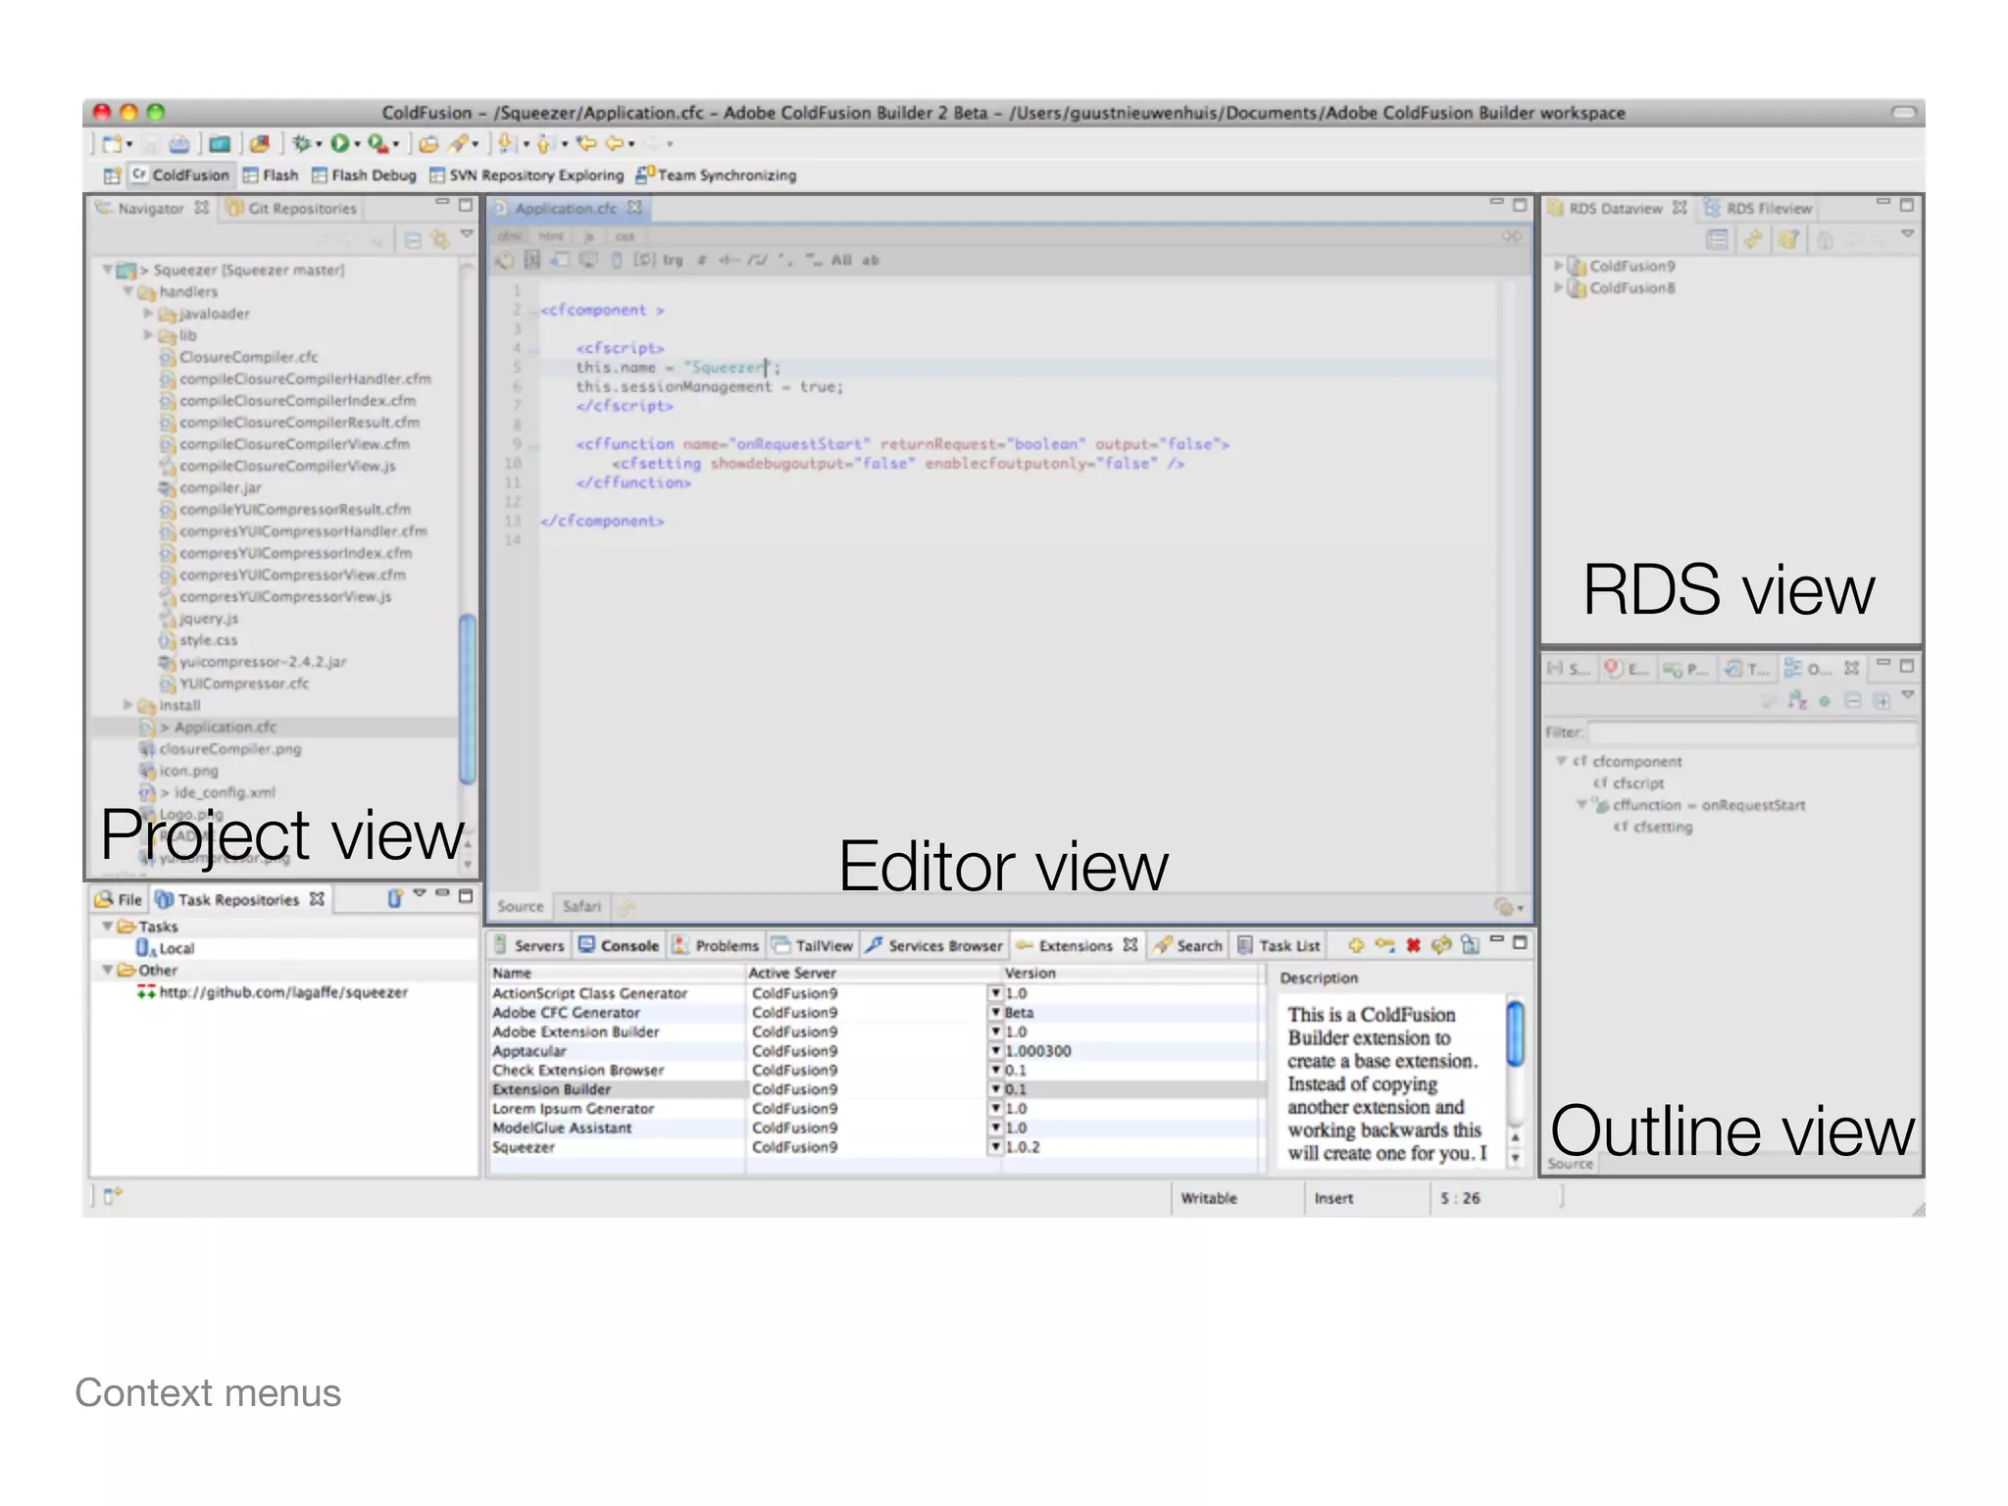Open the Run button dropdown arrow

(358, 145)
